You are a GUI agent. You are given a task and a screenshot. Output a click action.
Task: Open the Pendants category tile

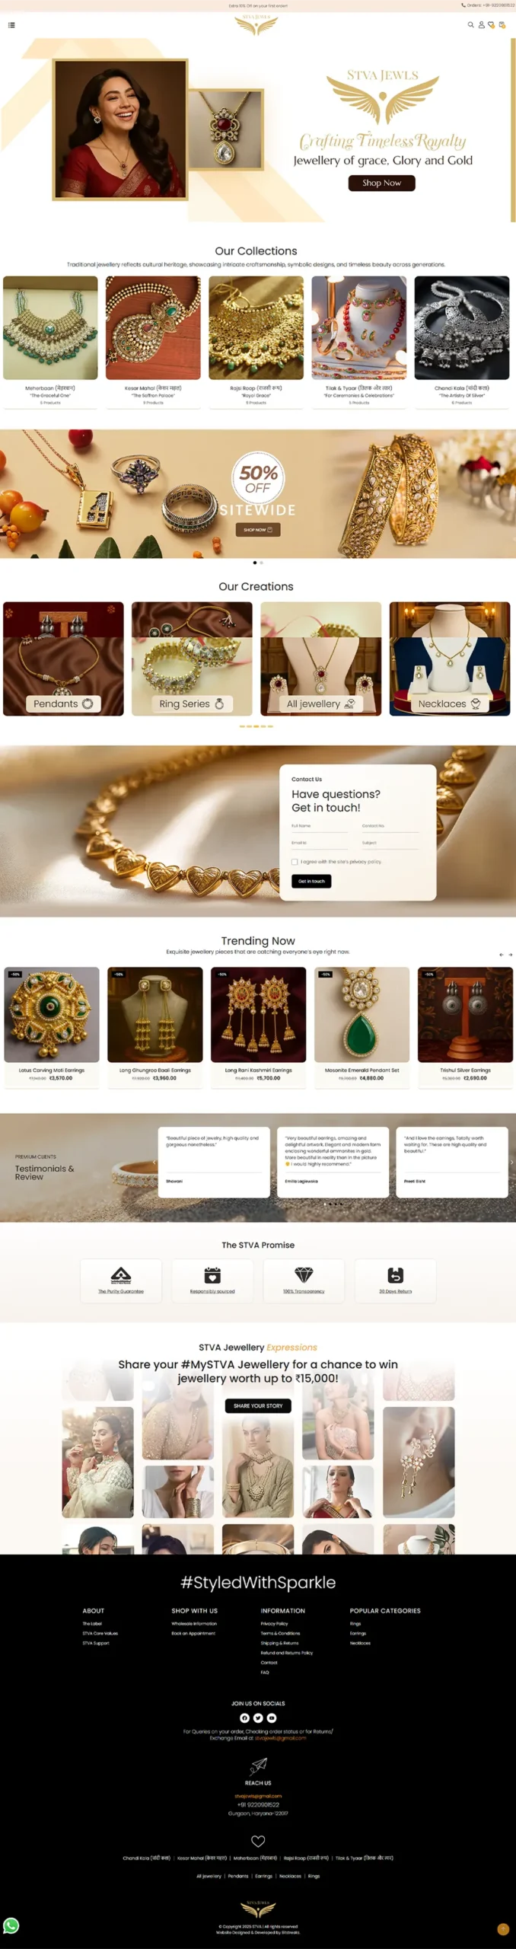(x=63, y=659)
